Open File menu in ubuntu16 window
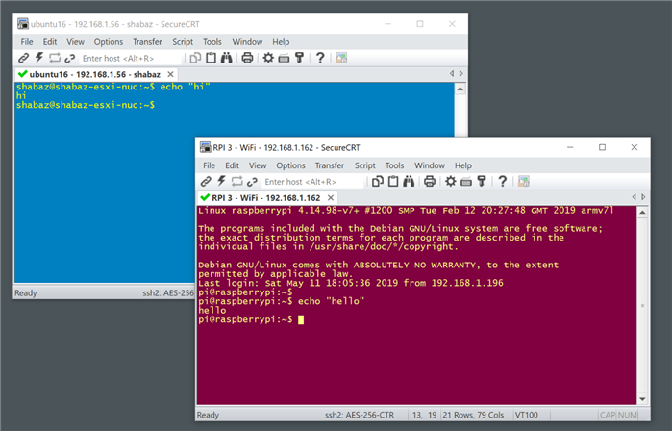This screenshot has height=431, width=672. [x=27, y=42]
